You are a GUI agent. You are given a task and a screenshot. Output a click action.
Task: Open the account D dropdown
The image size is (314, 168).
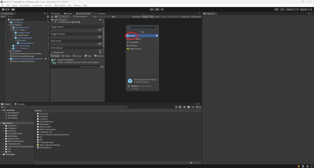5,9
